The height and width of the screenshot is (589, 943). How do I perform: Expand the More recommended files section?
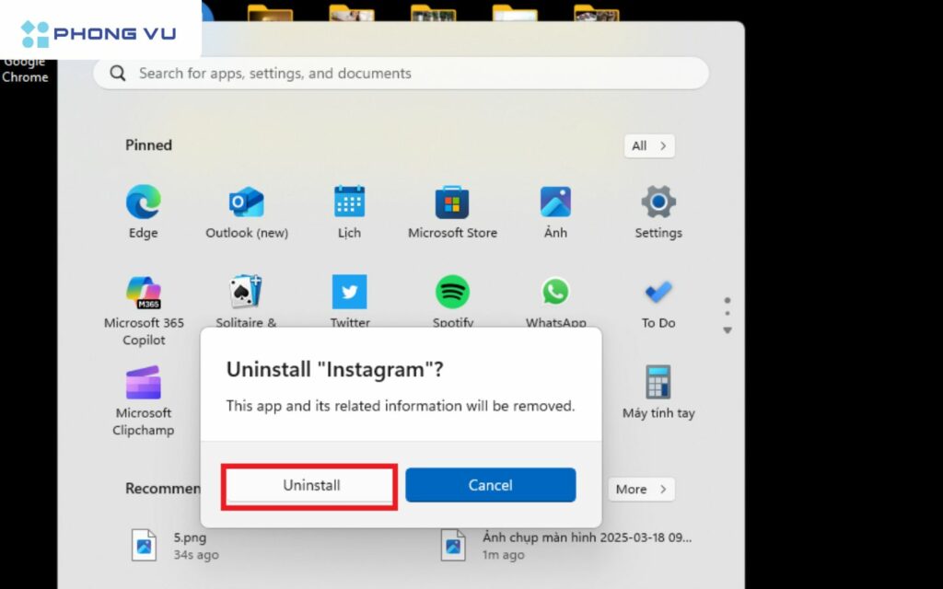point(641,489)
